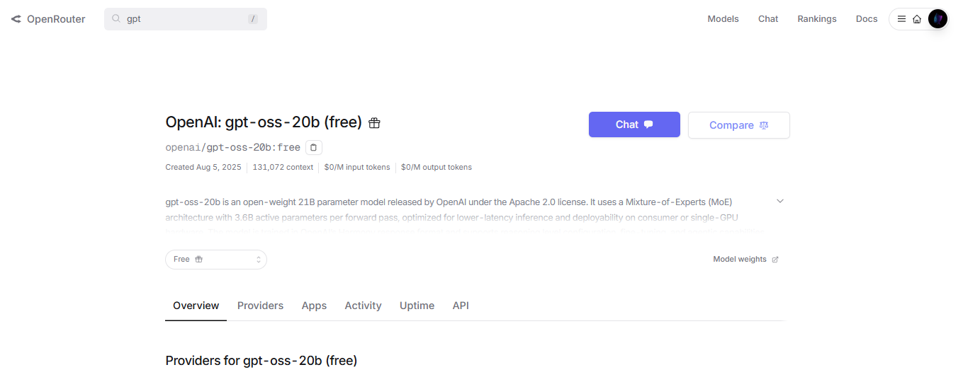Switch to the Uptime tab
This screenshot has height=377, width=963.
pyautogui.click(x=417, y=306)
